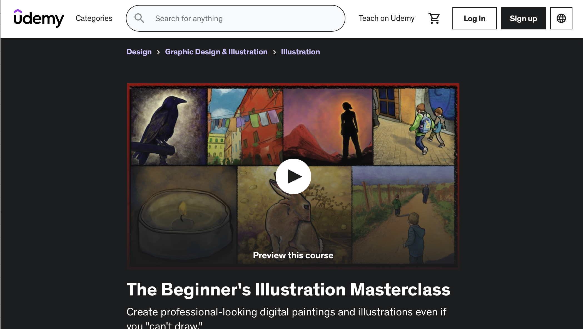Select the Illustration category menu item

pyautogui.click(x=301, y=52)
